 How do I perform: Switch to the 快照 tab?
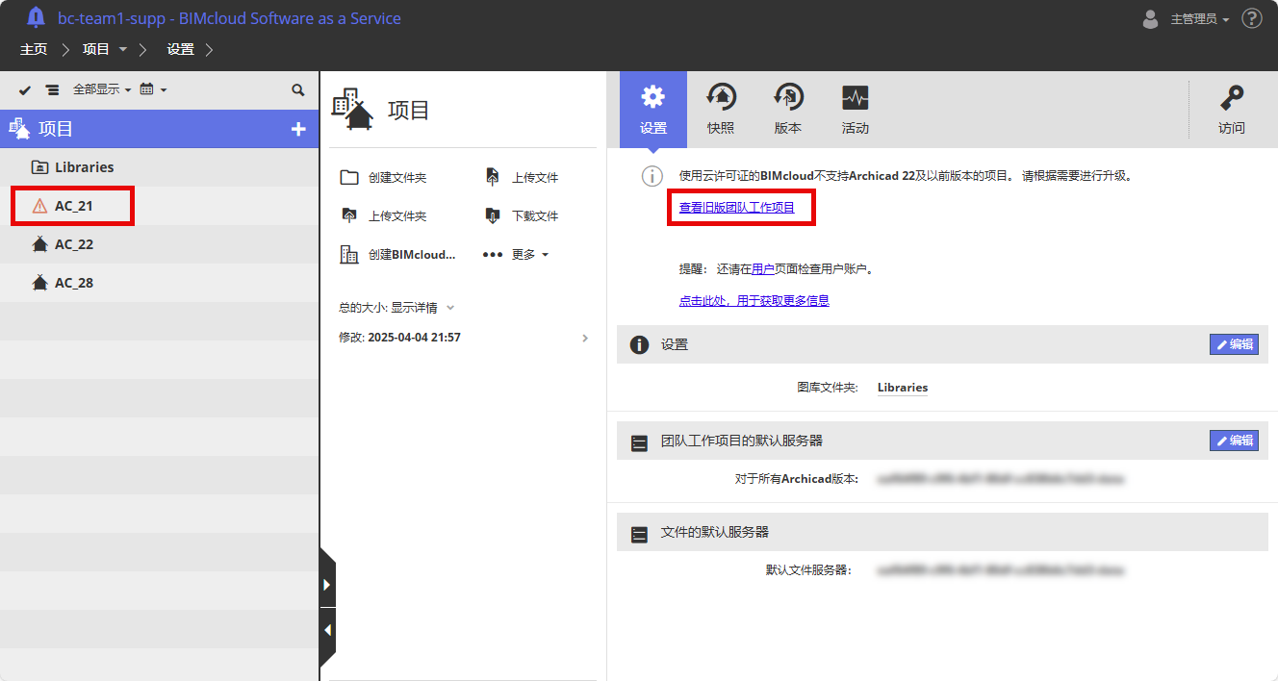tap(721, 110)
